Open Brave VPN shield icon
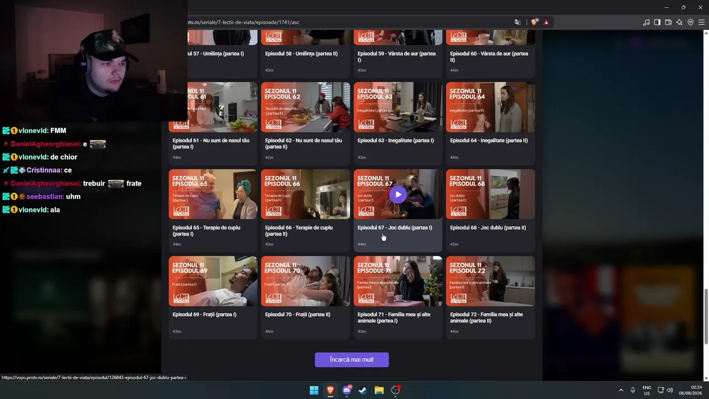The width and height of the screenshot is (709, 399). (691, 22)
